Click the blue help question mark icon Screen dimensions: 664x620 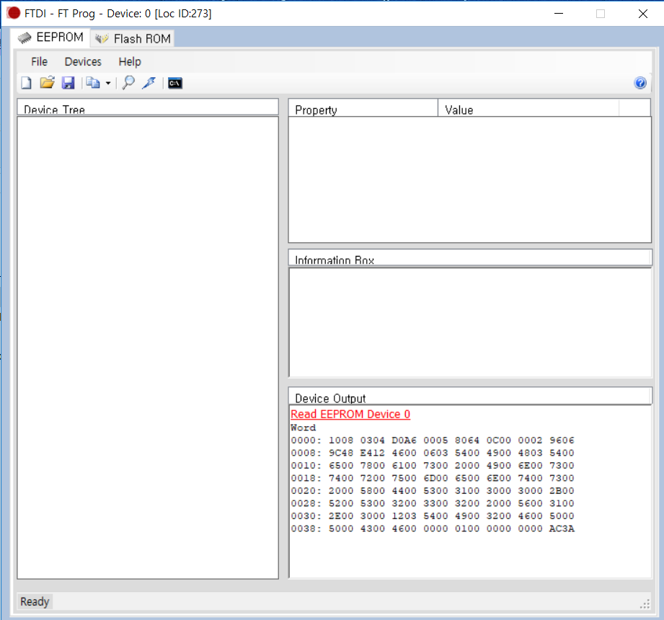tap(640, 83)
